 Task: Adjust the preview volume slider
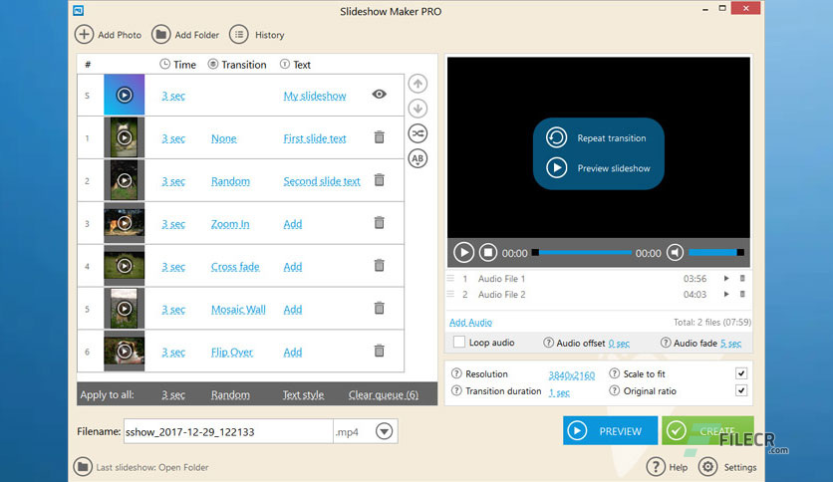(716, 253)
